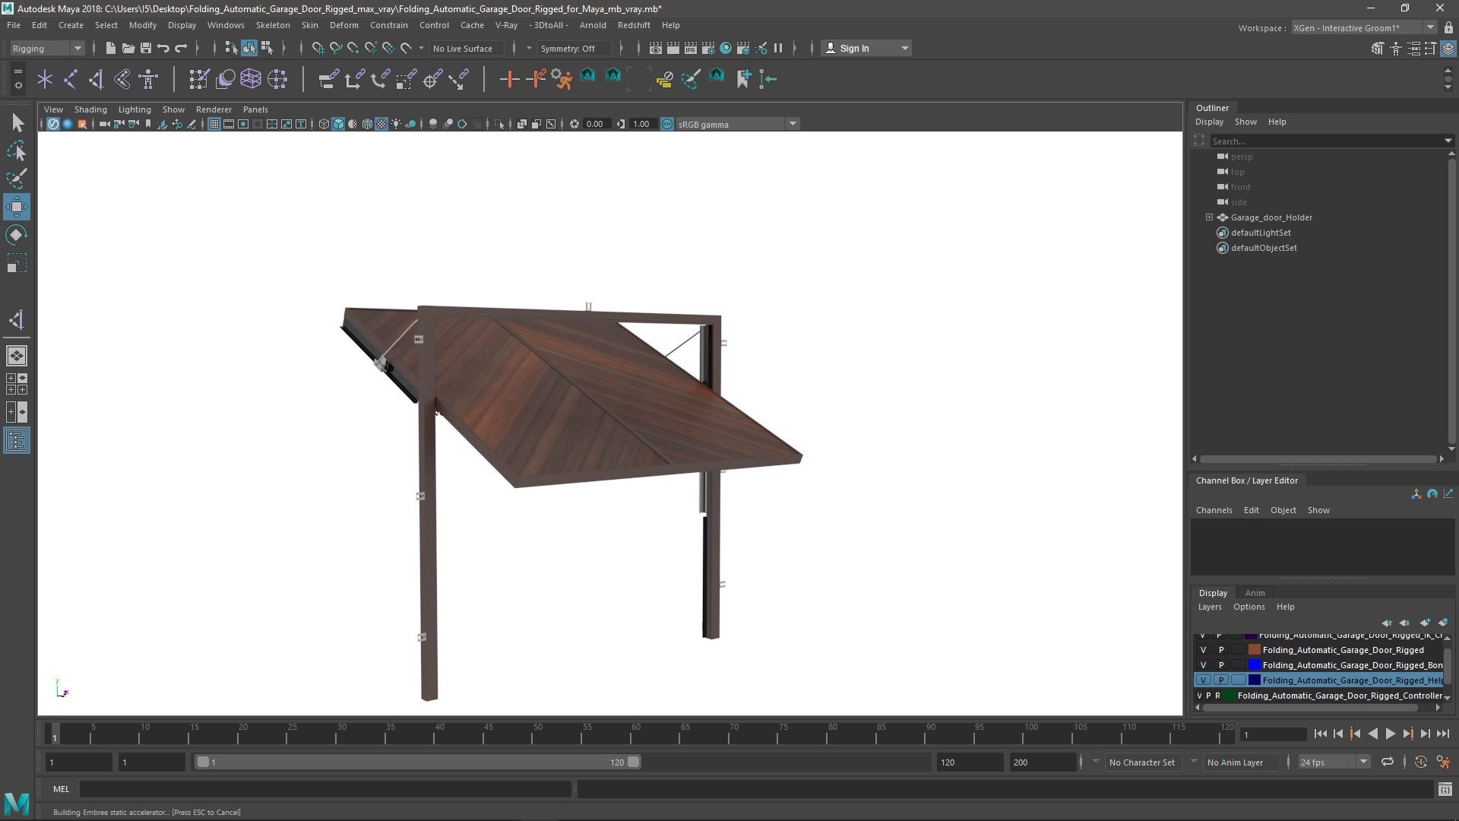
Task: Click the brown color swatch of Garage_Door_Rigged layer
Action: tap(1255, 650)
